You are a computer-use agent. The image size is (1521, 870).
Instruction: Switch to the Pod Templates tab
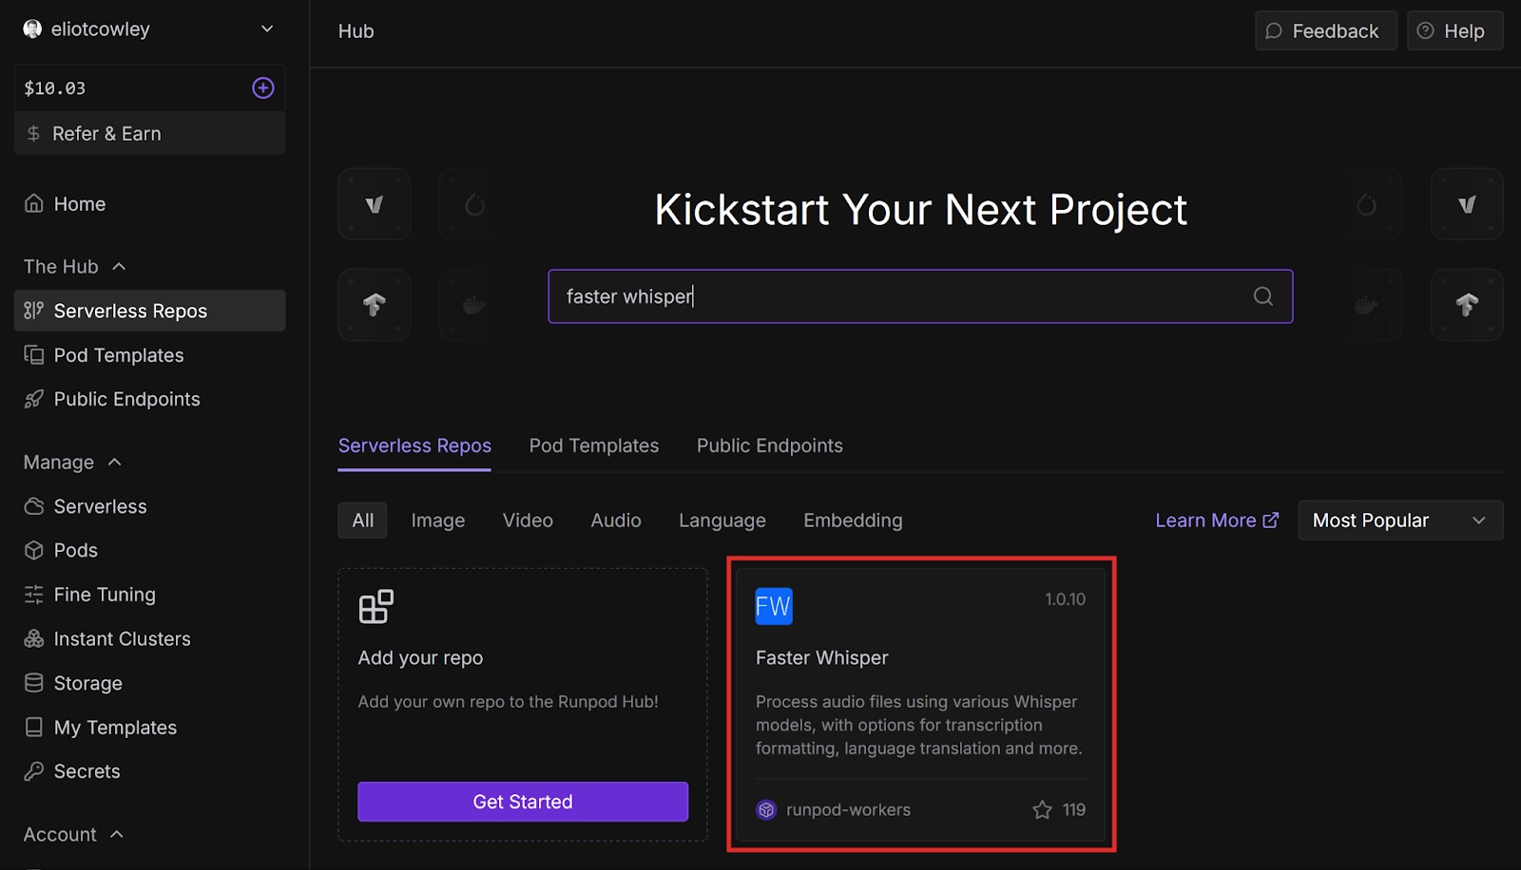tap(594, 445)
